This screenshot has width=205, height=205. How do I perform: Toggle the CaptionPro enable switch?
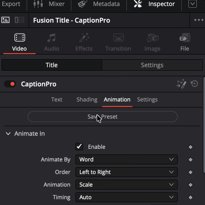click(x=10, y=84)
